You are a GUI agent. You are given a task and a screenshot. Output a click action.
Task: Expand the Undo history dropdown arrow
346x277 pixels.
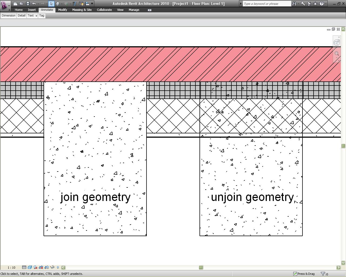[38, 4]
